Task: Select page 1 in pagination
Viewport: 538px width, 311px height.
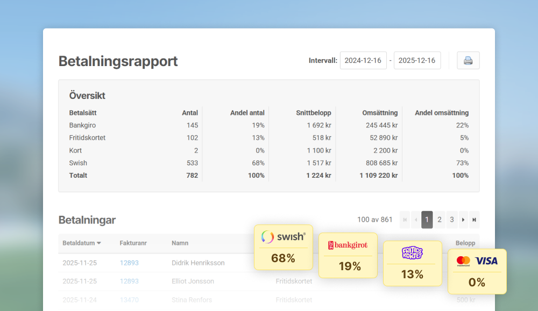Action: (427, 220)
